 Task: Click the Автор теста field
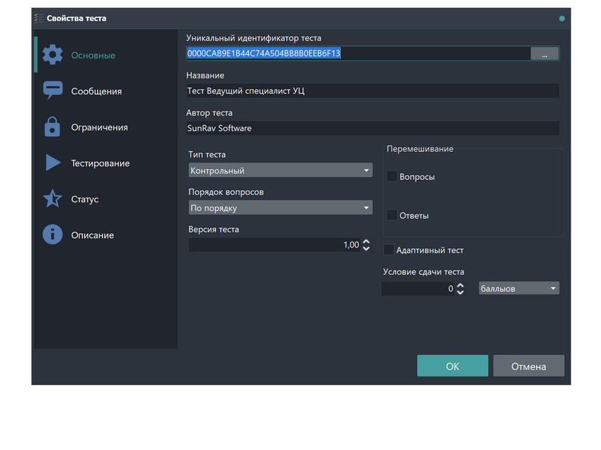372,128
